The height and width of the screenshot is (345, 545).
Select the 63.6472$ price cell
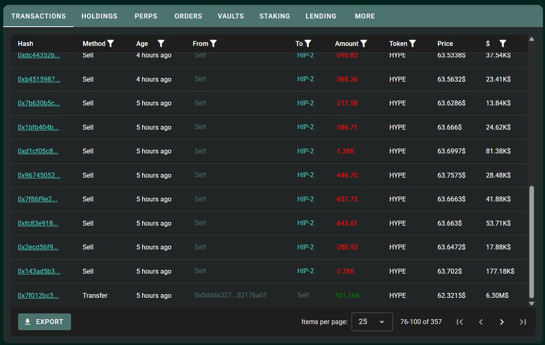[451, 247]
